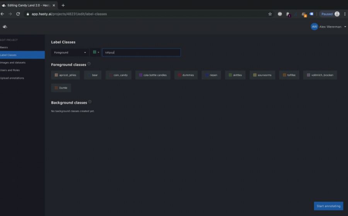Viewport: 348px width, 216px height.
Task: Select the skittles class chip
Action: (x=235, y=75)
